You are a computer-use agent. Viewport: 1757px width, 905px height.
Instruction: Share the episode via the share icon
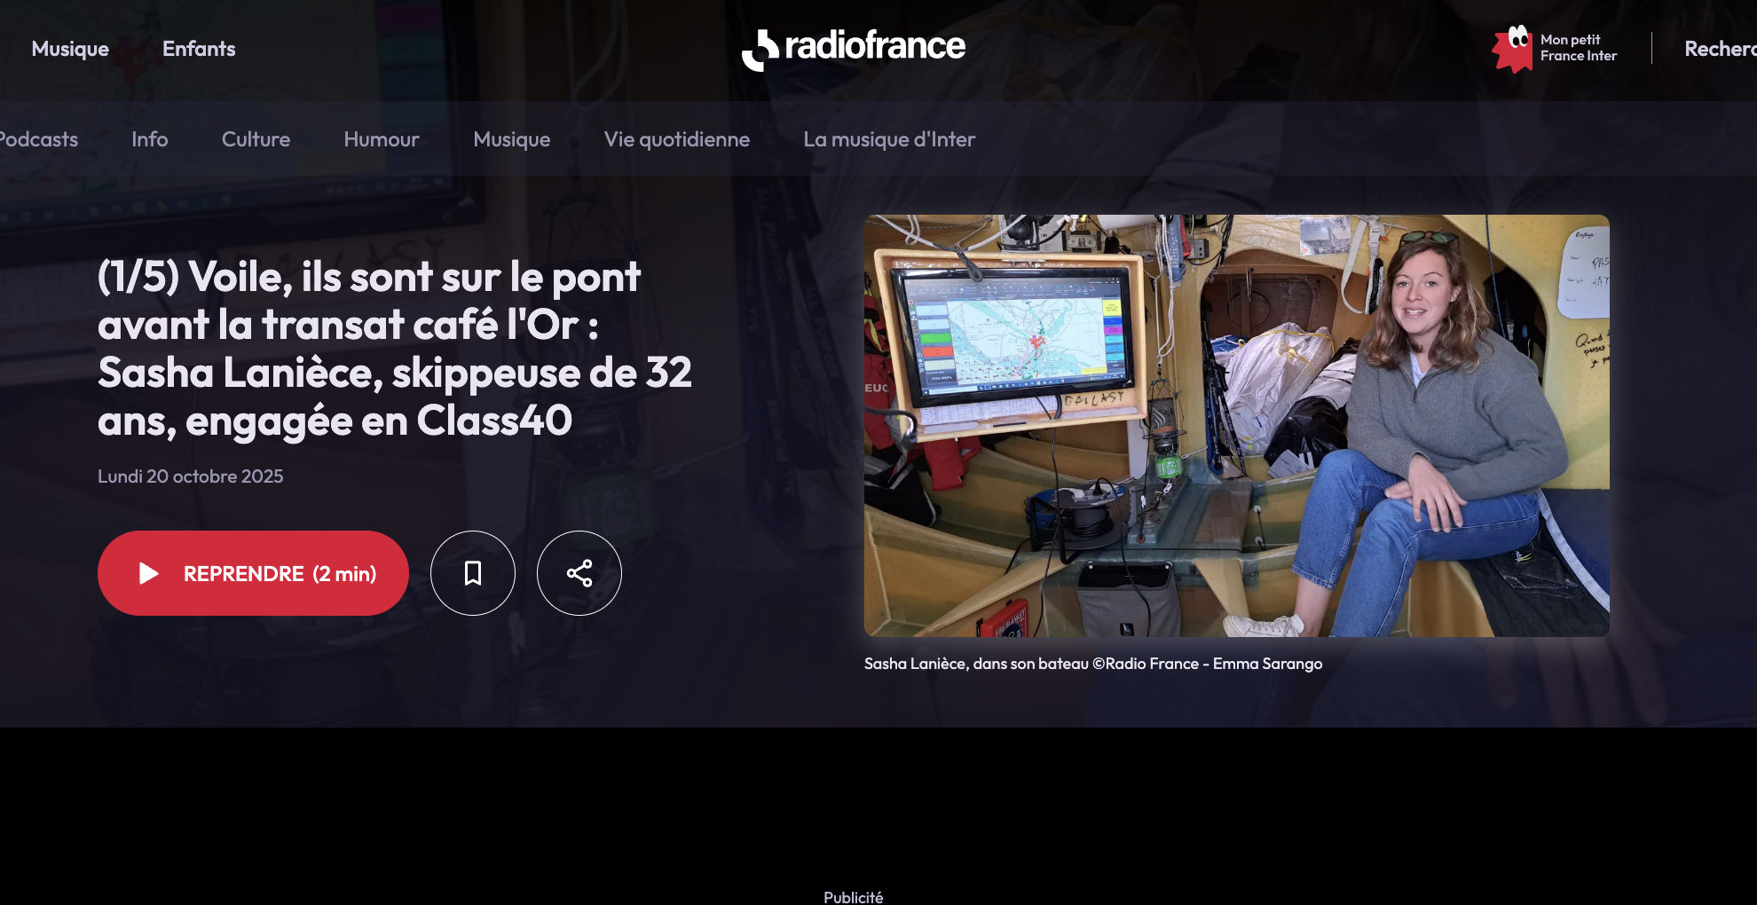(x=579, y=573)
